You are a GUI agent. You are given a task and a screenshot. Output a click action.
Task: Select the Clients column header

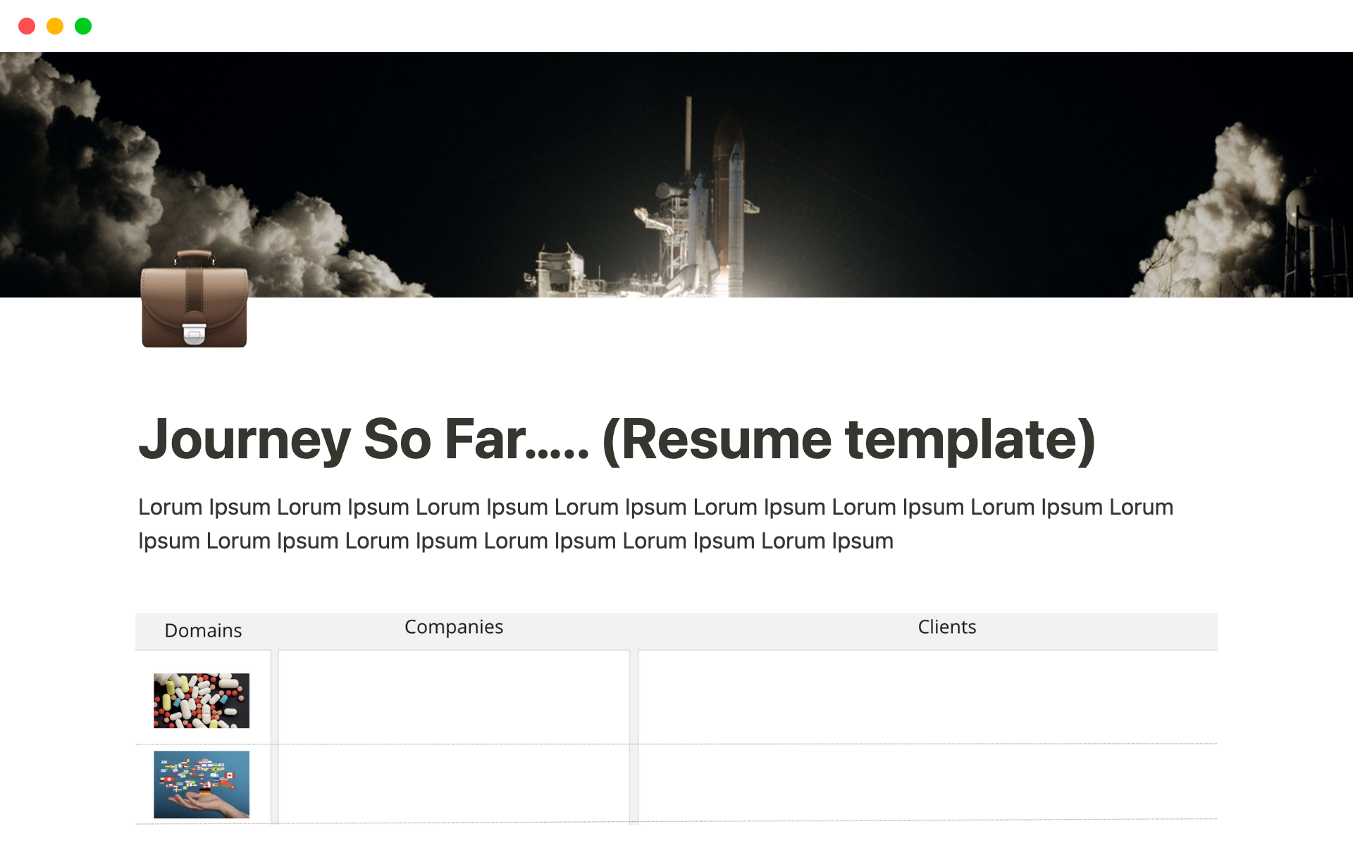(946, 627)
